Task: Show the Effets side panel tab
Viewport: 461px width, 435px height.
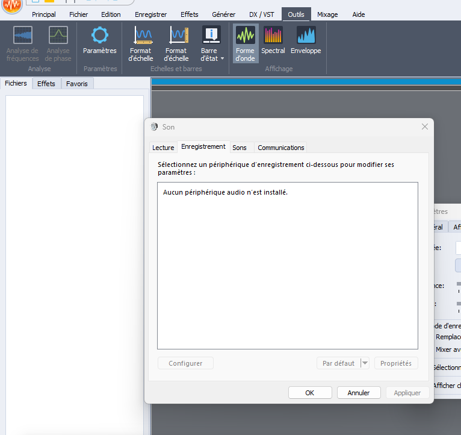Action: click(46, 84)
